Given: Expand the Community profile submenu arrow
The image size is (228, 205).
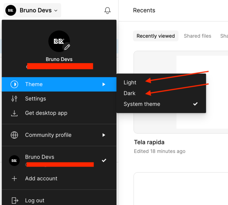Looking at the screenshot, I should tap(104, 135).
